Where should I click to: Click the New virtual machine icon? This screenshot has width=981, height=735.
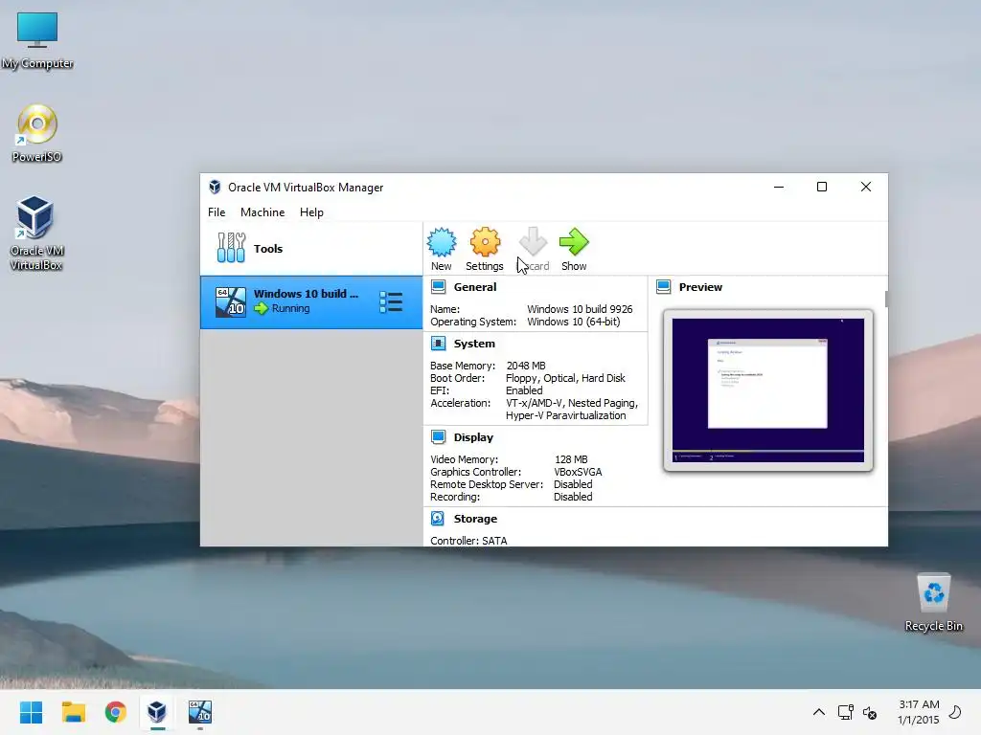(442, 242)
